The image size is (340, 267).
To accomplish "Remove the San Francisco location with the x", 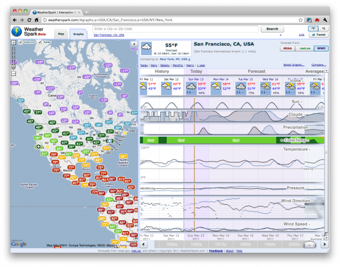I will click(281, 35).
